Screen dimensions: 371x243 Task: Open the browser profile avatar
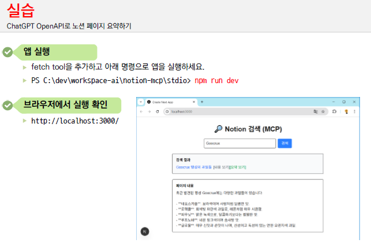(x=346, y=111)
